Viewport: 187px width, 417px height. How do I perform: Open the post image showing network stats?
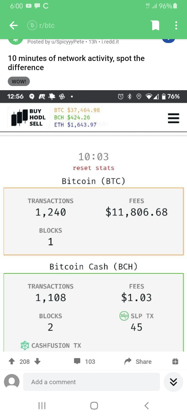click(94, 221)
